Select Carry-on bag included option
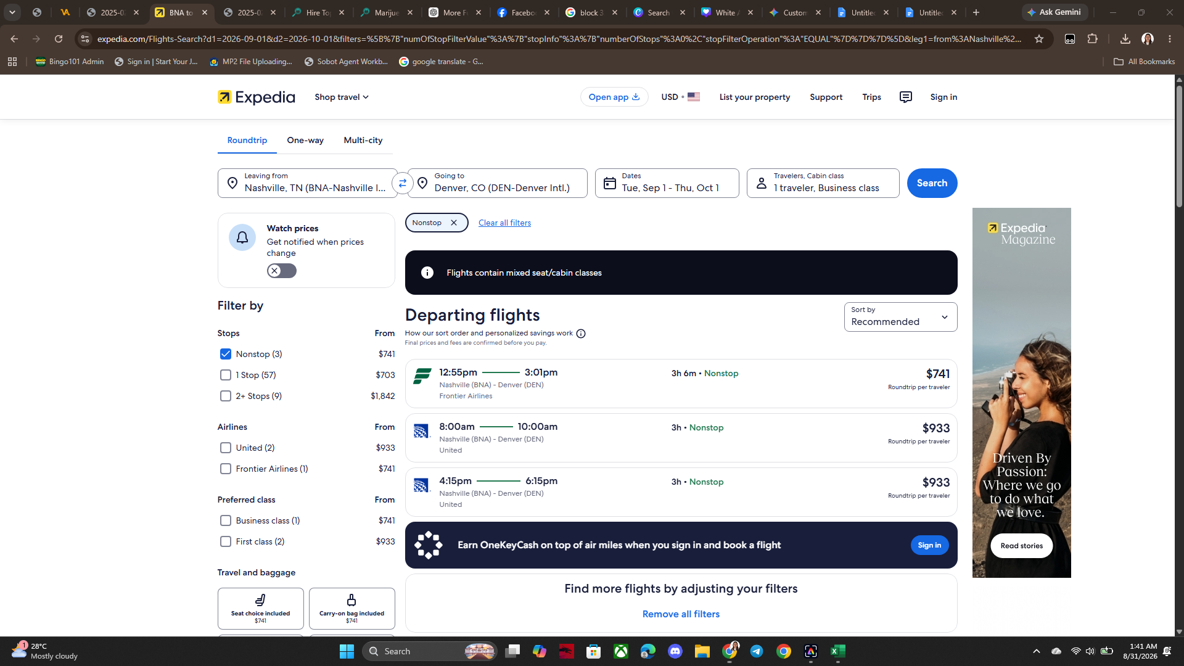The height and width of the screenshot is (666, 1184). click(x=351, y=609)
